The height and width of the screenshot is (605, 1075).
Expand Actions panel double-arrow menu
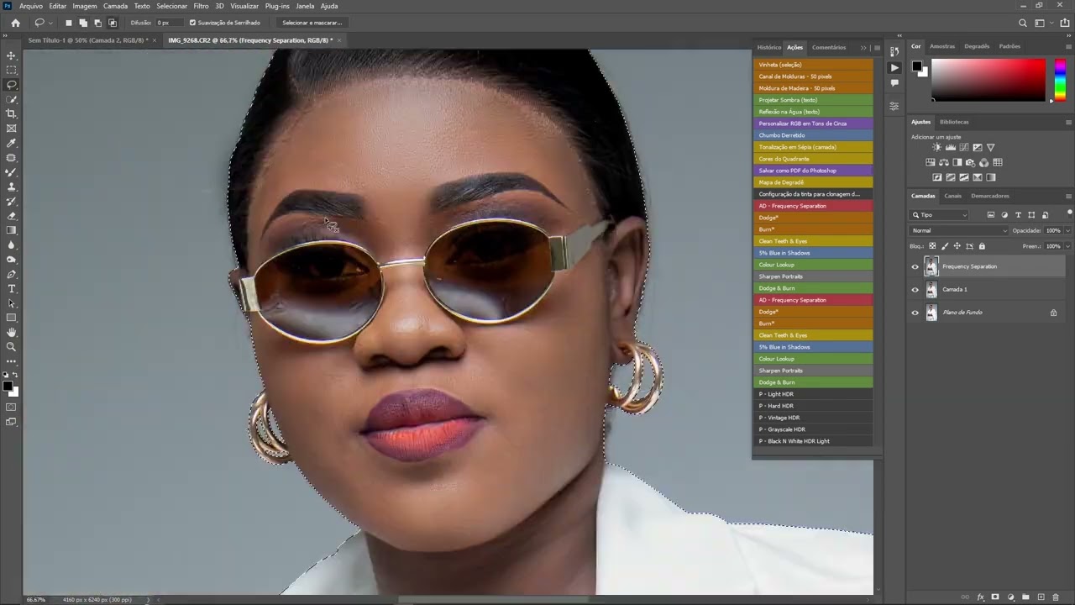point(863,48)
